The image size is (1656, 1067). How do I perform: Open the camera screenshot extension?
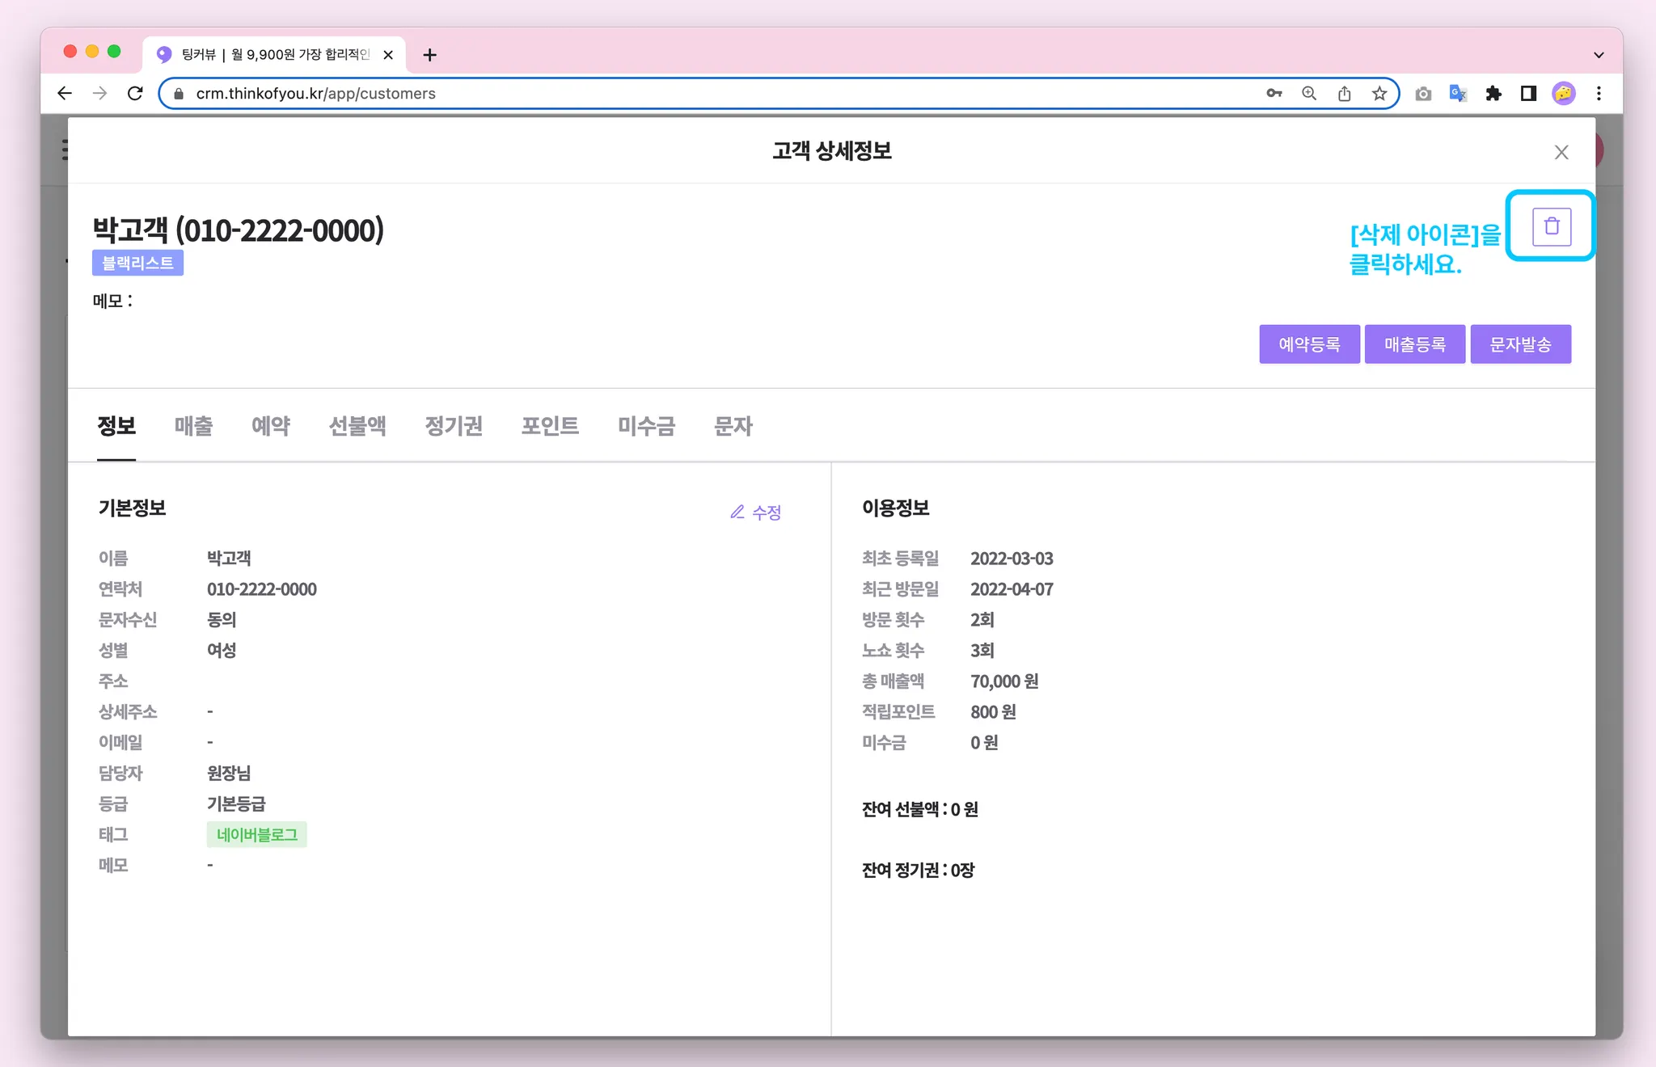point(1423,94)
